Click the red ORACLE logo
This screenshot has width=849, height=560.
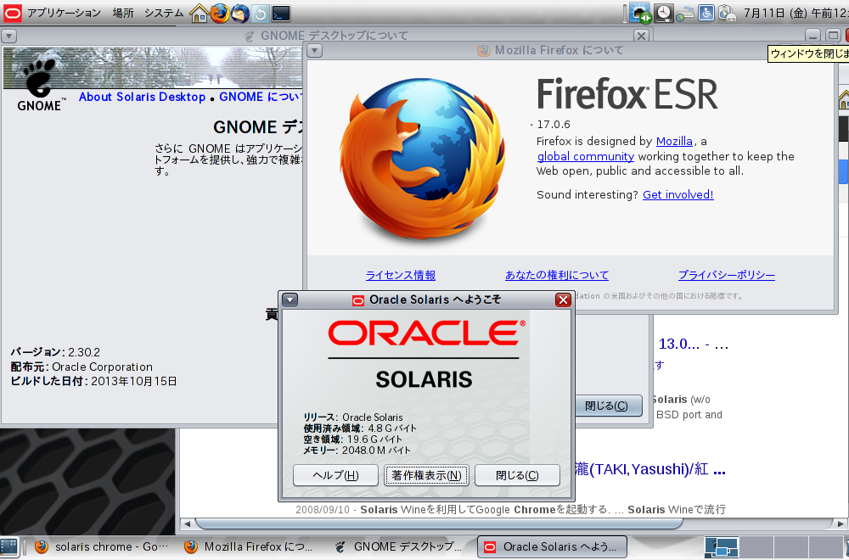point(426,333)
